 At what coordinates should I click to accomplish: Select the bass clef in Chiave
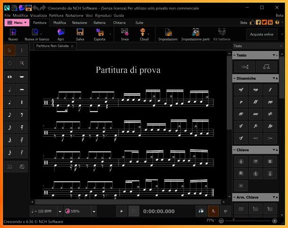(255, 162)
